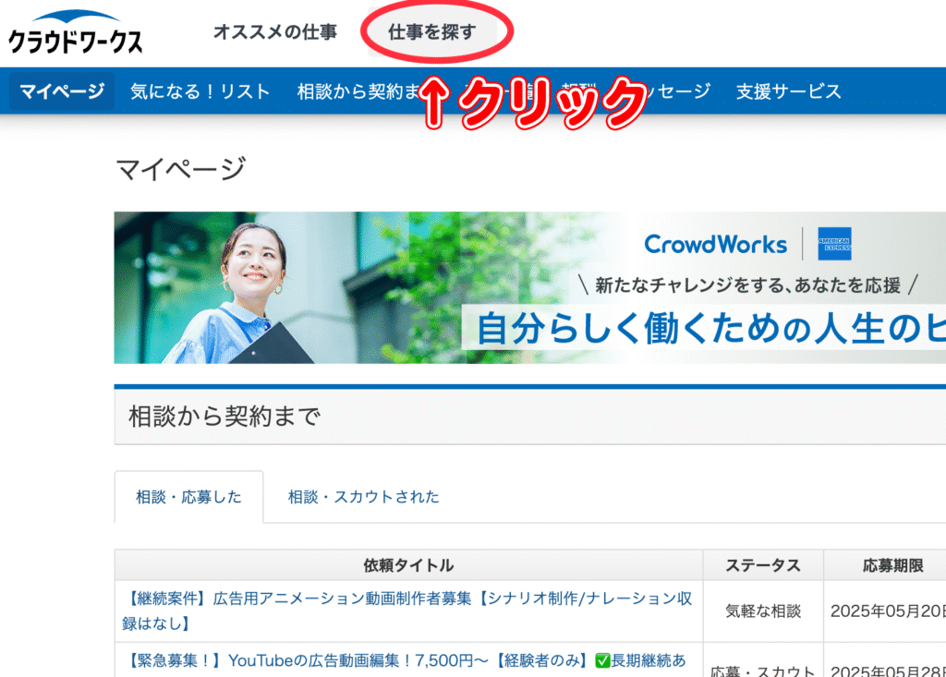The width and height of the screenshot is (946, 677).
Task: Click the 応募期限 column header
Action: [x=885, y=564]
